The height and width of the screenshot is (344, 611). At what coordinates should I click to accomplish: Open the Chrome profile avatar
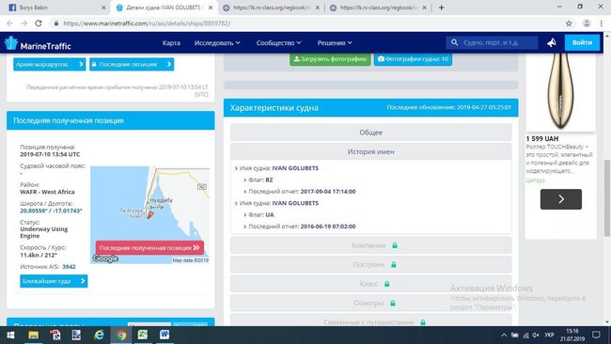tap(587, 23)
